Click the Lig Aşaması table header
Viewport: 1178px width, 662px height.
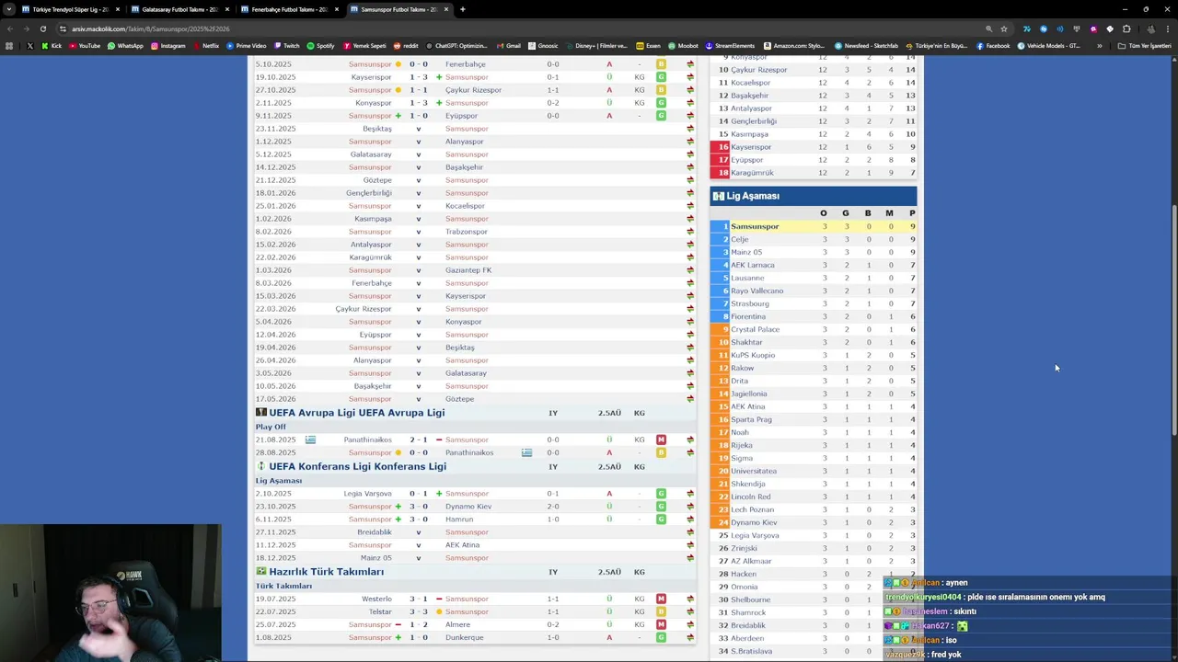click(x=814, y=196)
